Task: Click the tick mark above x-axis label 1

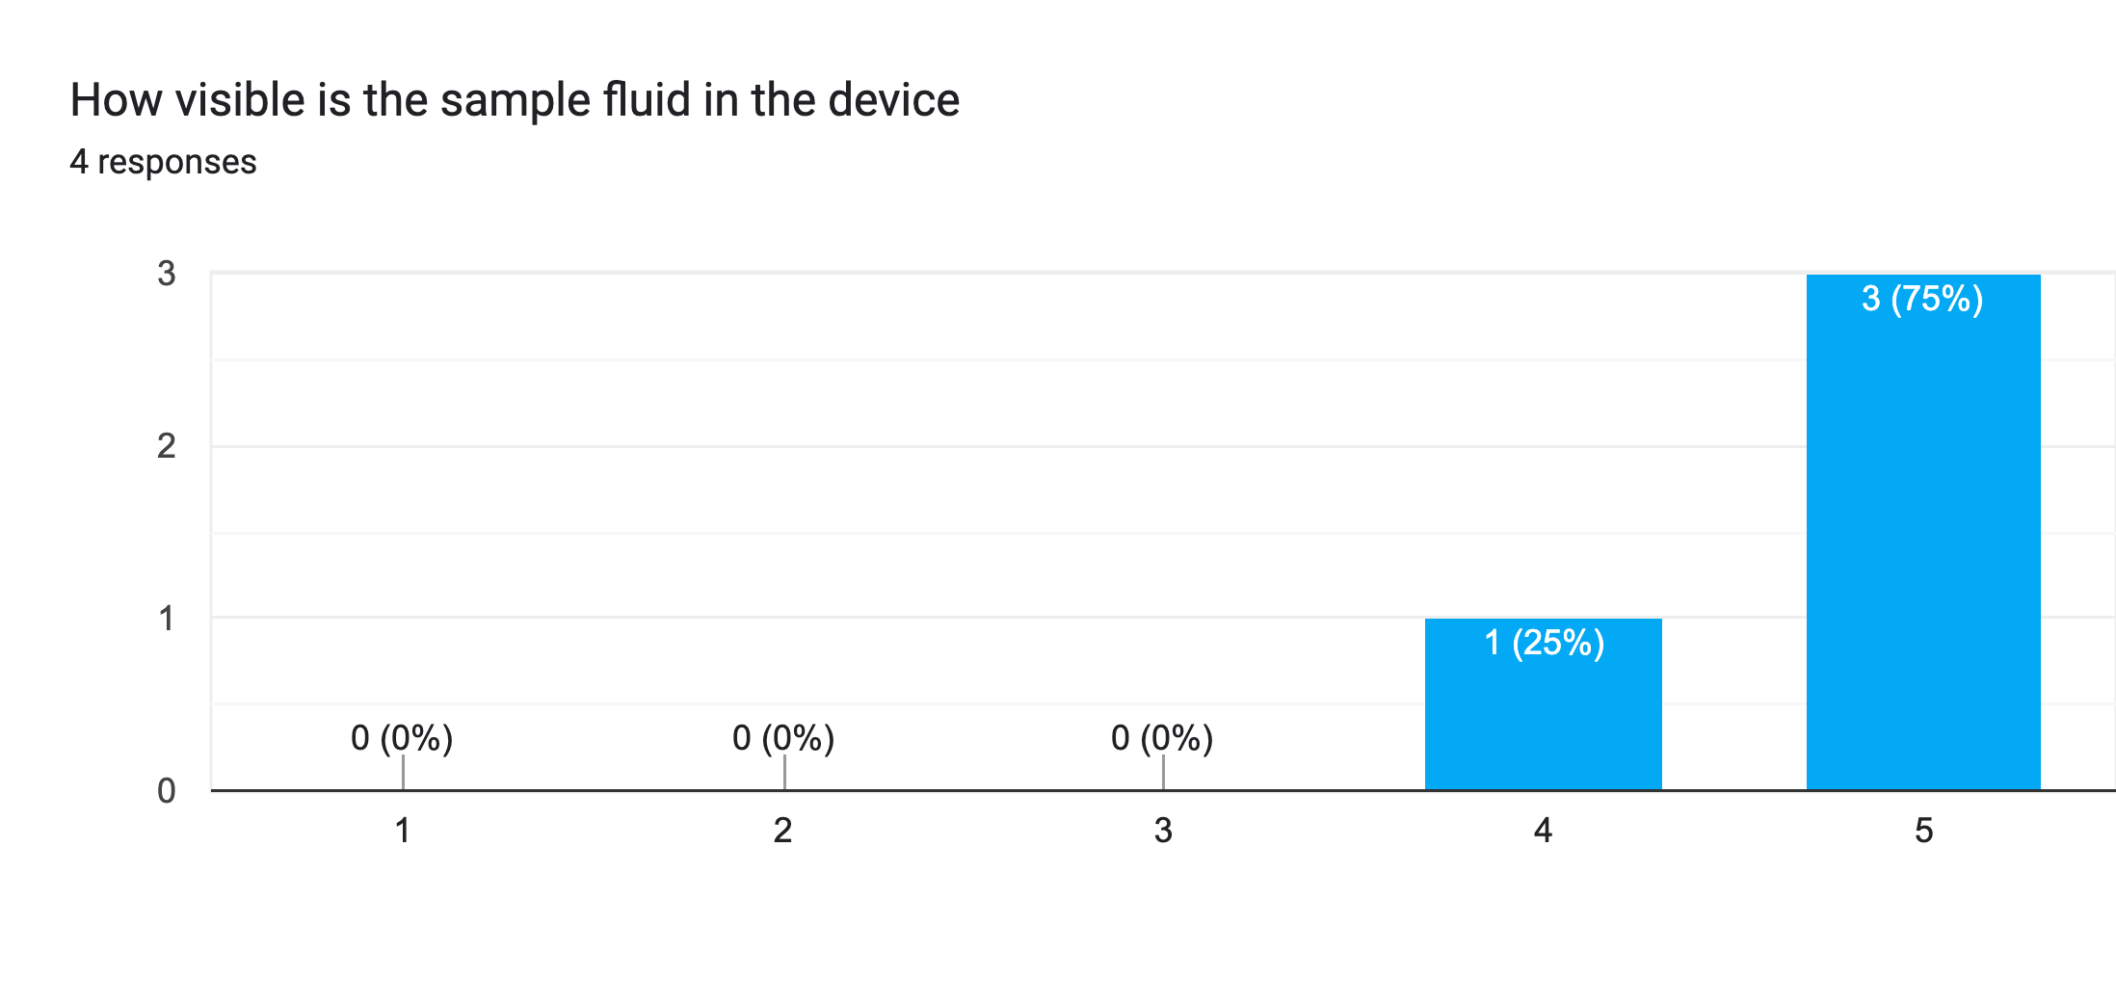Action: coord(403,773)
